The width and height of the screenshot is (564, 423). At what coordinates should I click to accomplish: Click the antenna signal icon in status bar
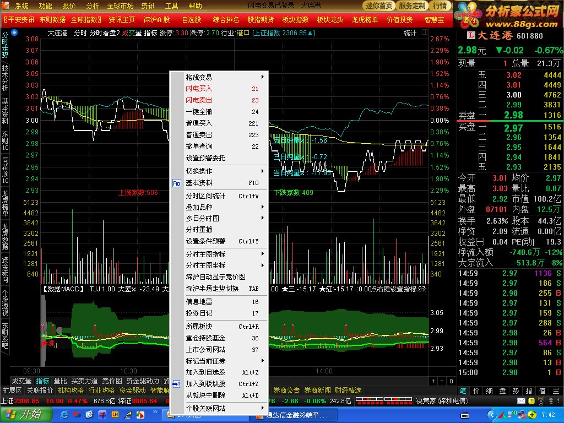point(541,400)
